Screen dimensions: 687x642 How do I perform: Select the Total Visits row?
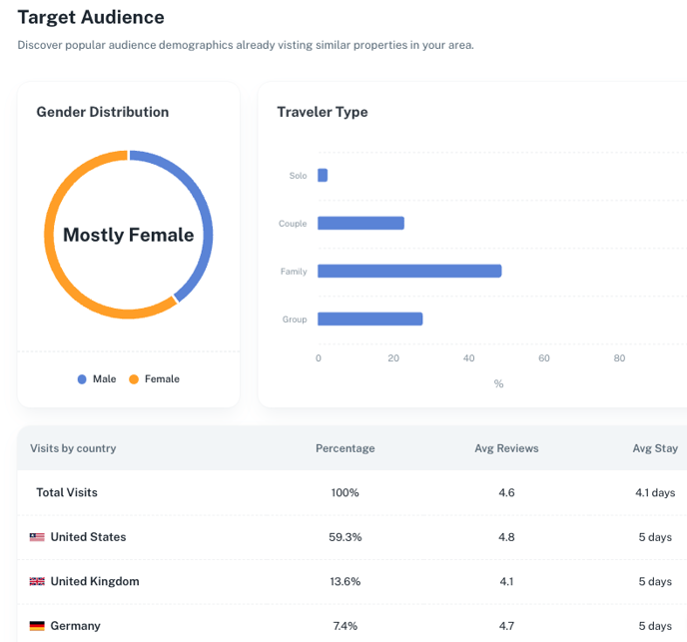(67, 492)
